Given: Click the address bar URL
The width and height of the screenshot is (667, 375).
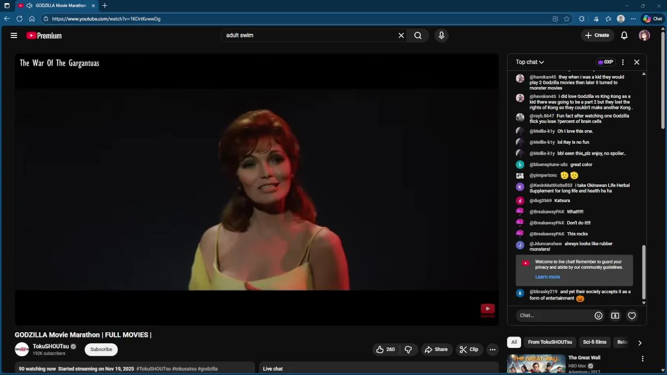Looking at the screenshot, I should coord(106,19).
